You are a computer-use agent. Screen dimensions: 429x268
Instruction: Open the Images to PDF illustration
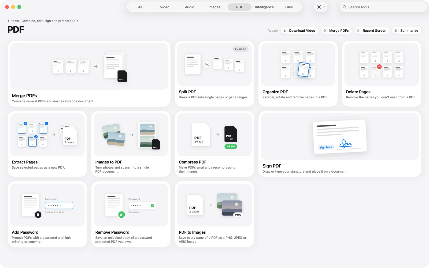click(131, 135)
